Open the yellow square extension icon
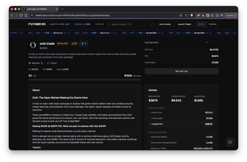The width and height of the screenshot is (247, 162). tap(208, 15)
